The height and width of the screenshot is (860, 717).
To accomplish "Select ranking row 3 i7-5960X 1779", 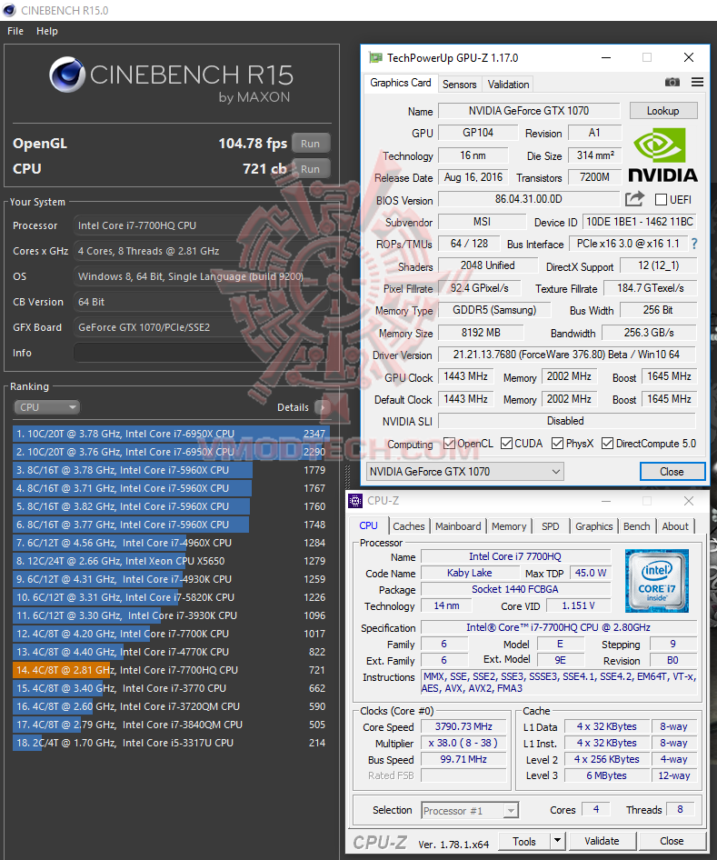I will coord(171,470).
